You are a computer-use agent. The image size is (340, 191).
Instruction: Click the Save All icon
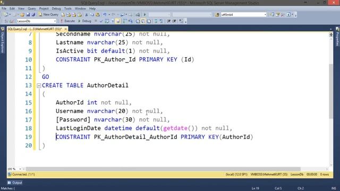click(33, 15)
